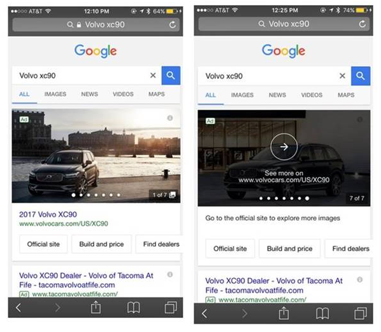Tap the reload icon in left address bar

coord(172,25)
